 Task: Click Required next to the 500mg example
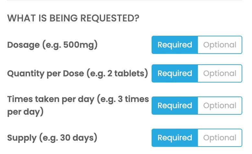[175, 45]
